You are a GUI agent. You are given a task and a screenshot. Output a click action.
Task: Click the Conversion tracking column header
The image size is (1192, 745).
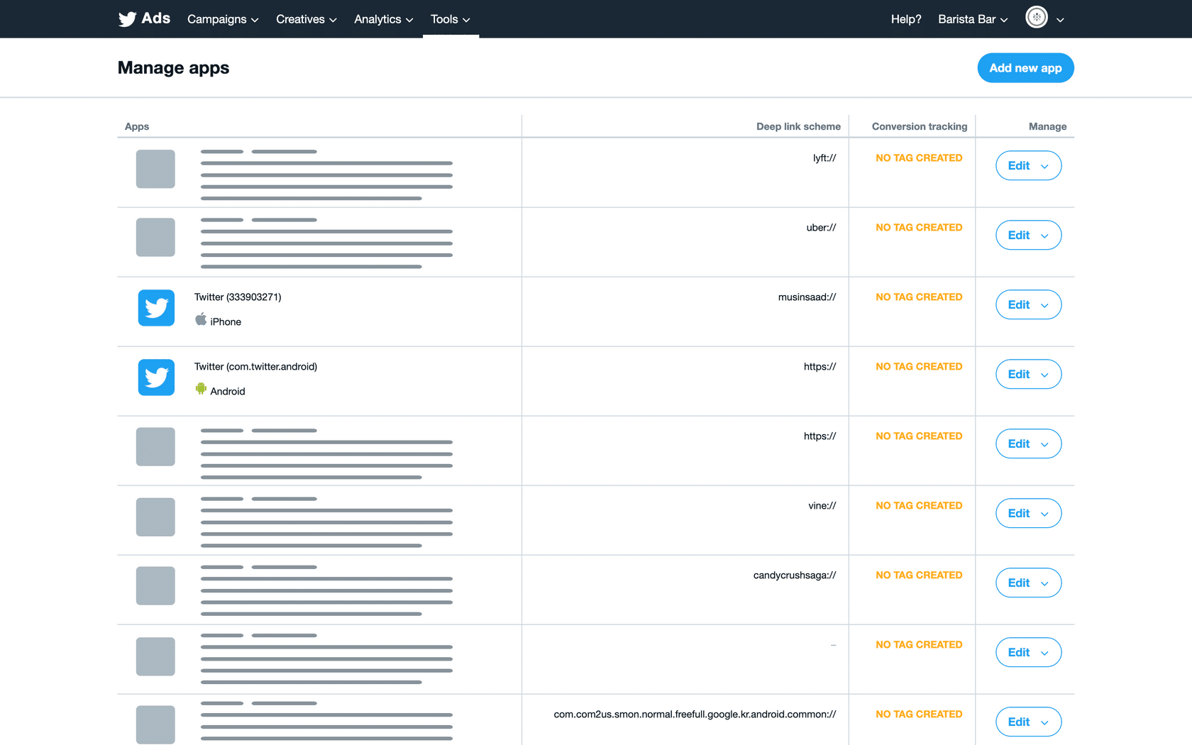tap(920, 126)
